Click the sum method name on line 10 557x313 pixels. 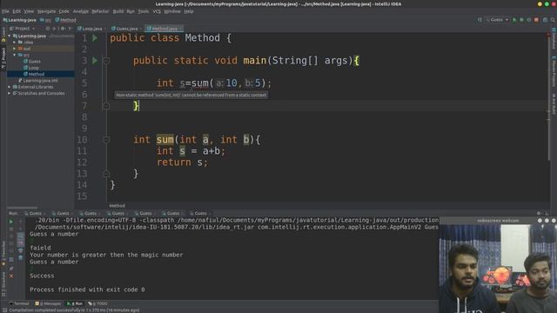click(165, 140)
